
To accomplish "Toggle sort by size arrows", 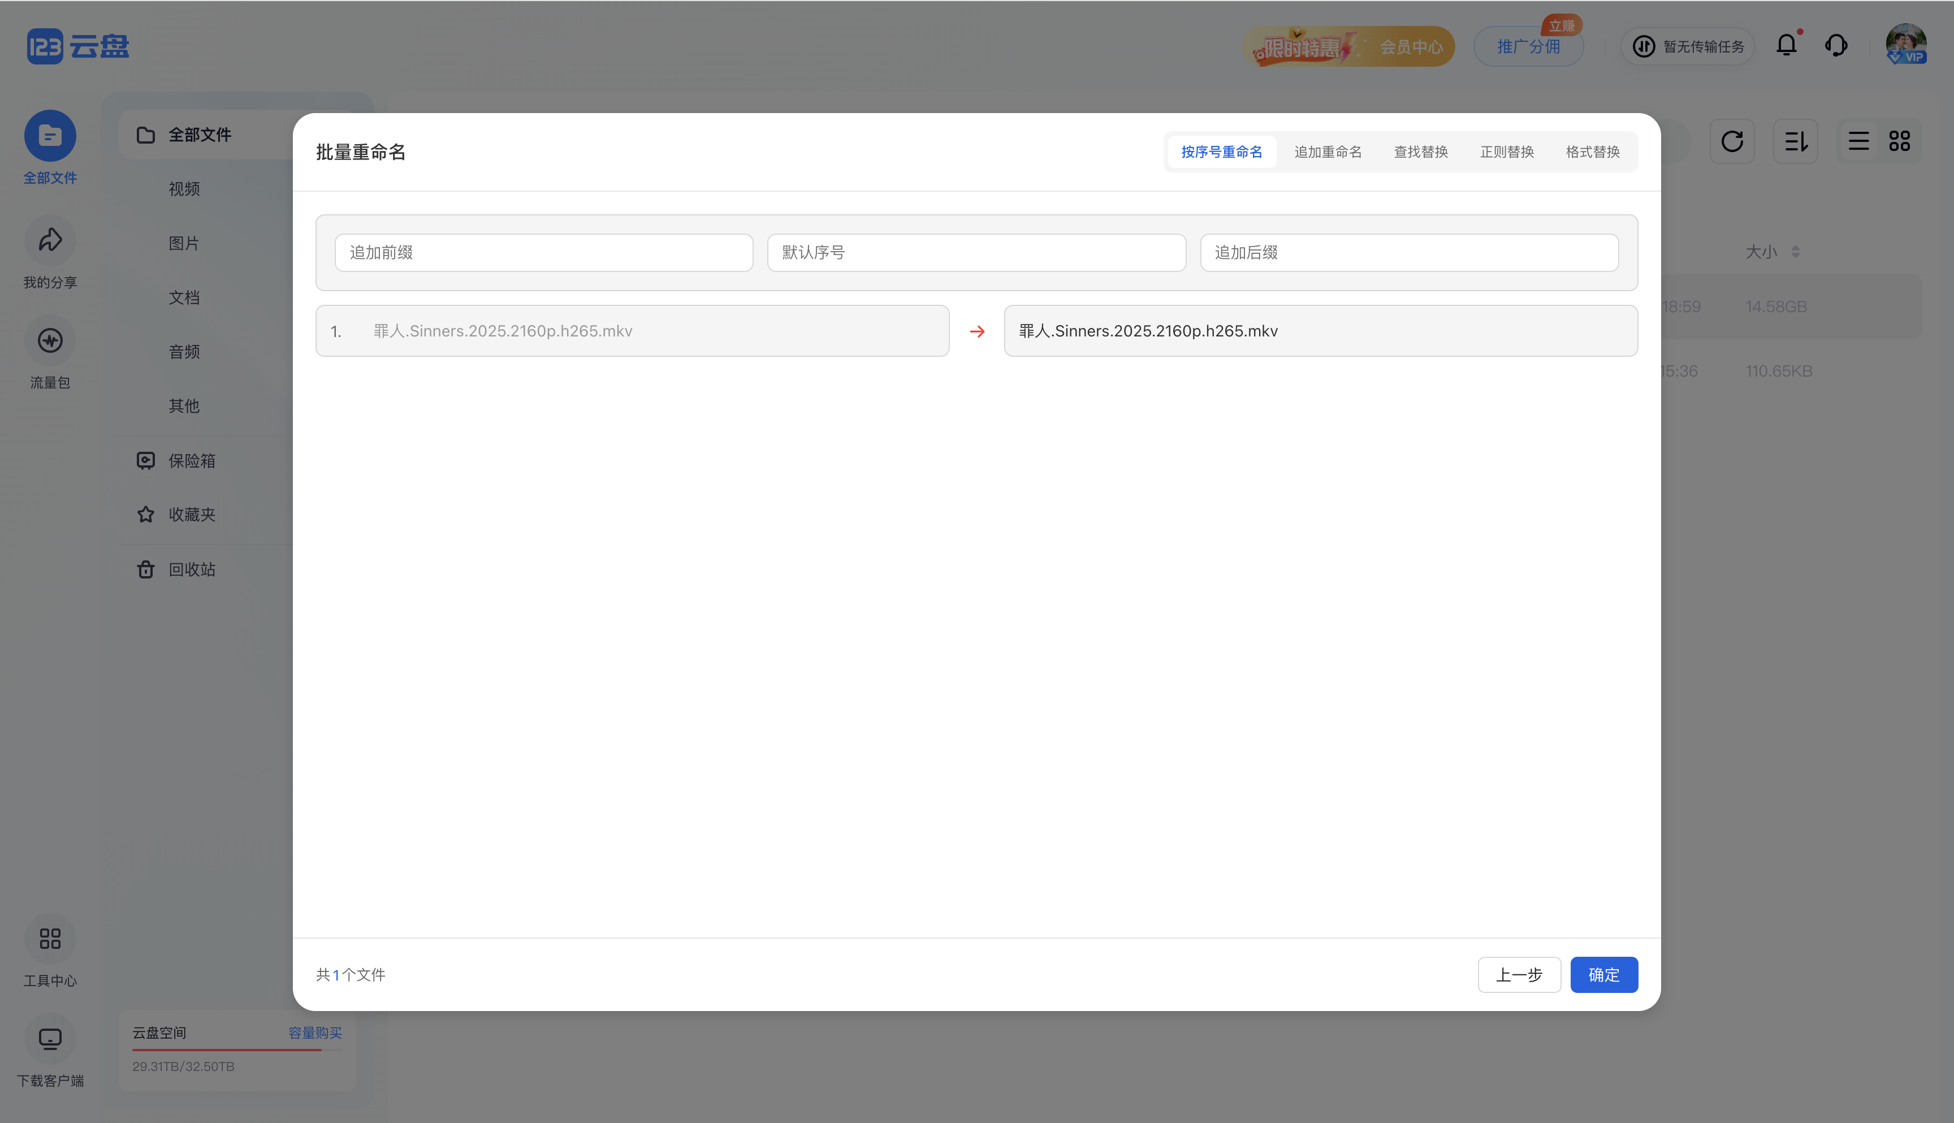I will [x=1795, y=252].
